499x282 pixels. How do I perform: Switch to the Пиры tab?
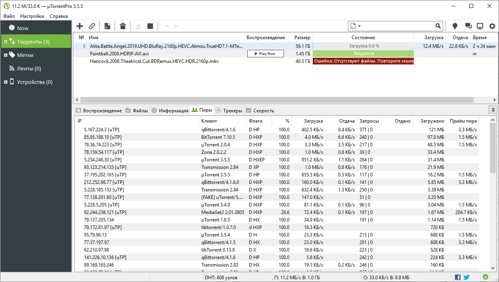click(202, 110)
